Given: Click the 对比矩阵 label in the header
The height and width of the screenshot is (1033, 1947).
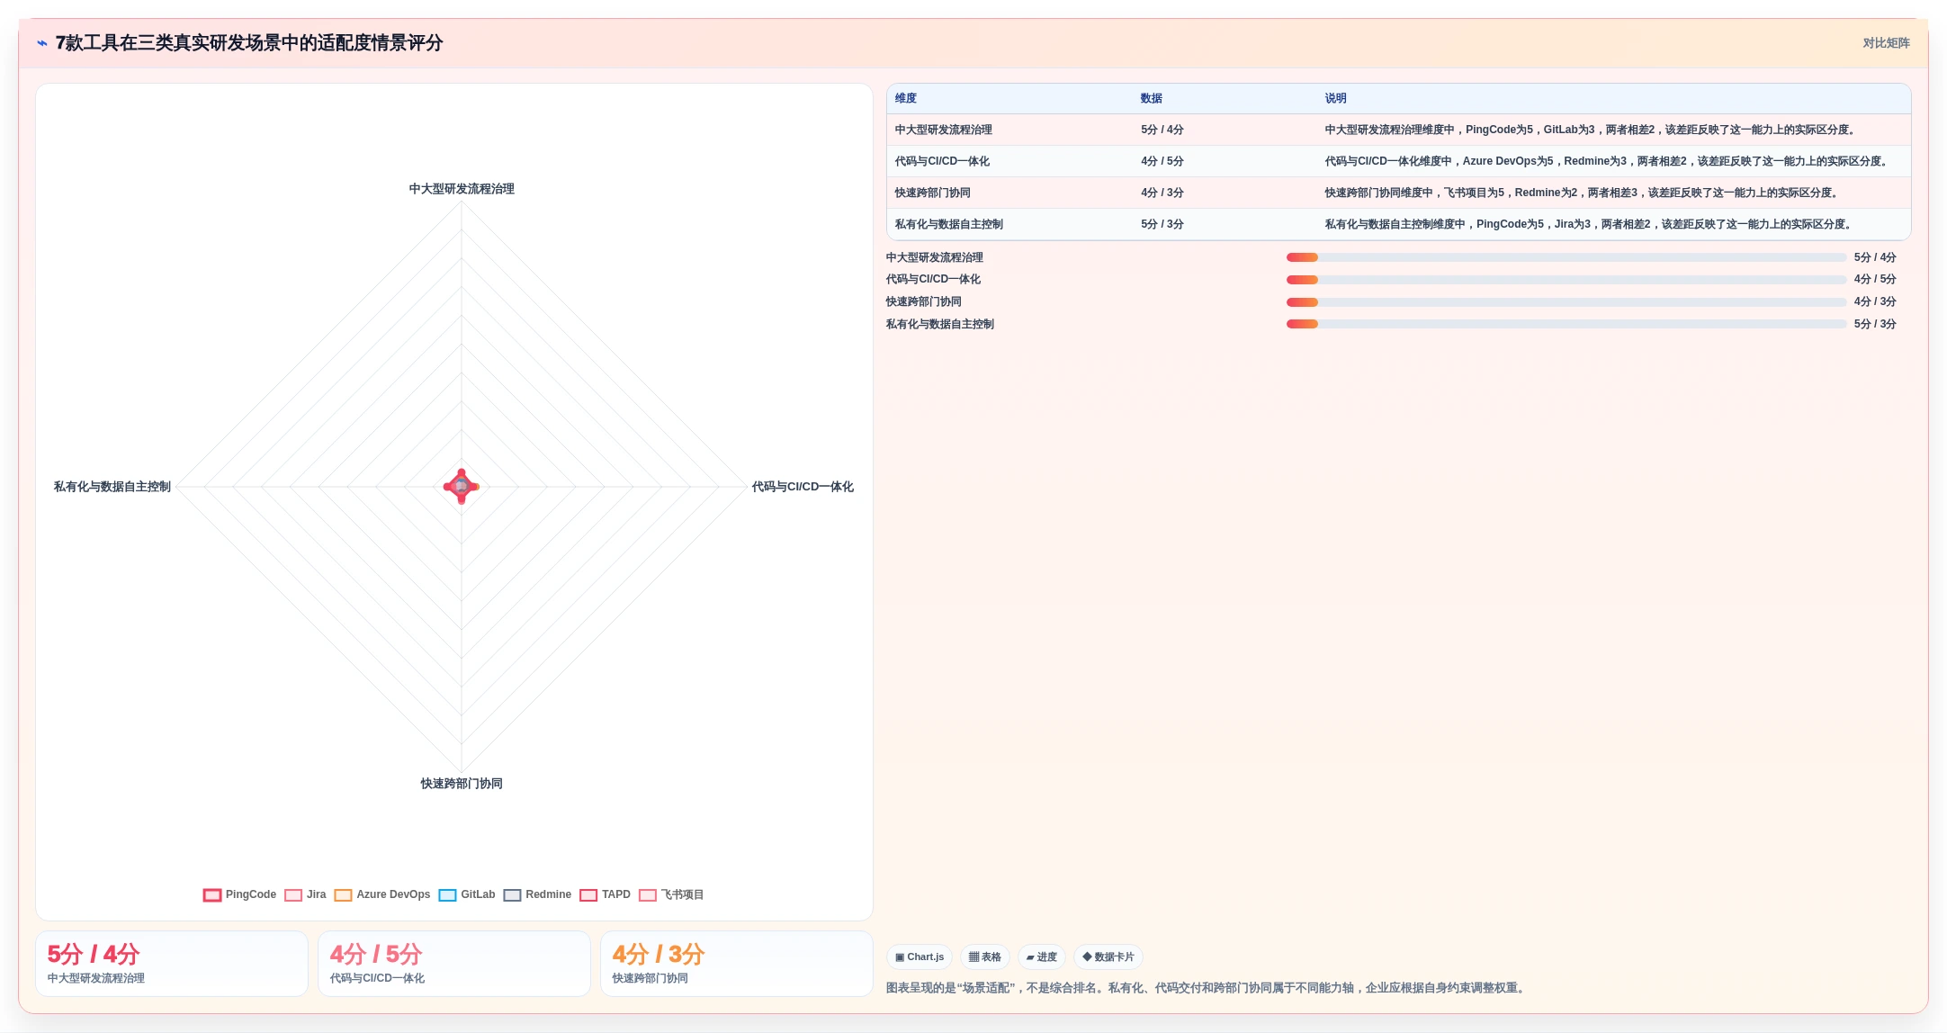Looking at the screenshot, I should pyautogui.click(x=1886, y=43).
